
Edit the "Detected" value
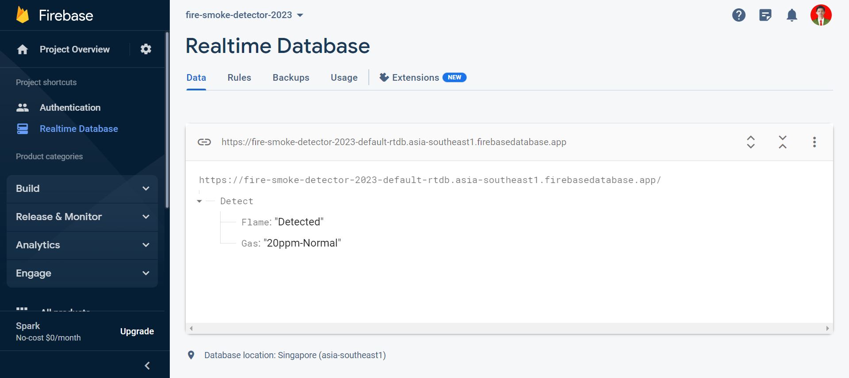[299, 222]
